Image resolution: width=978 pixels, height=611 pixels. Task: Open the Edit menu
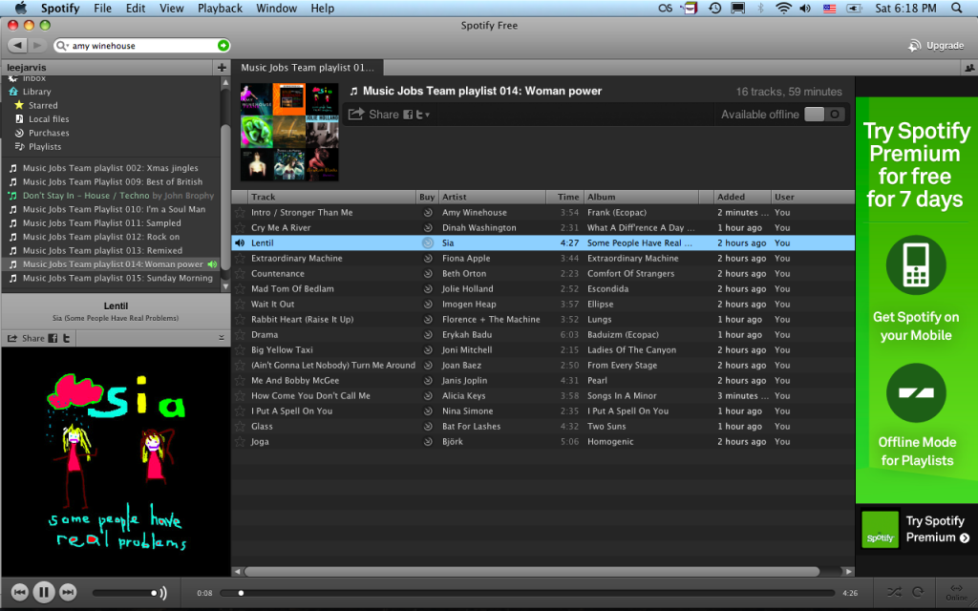coord(136,8)
